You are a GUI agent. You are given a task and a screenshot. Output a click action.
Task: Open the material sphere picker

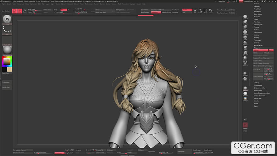pyautogui.click(x=7, y=50)
